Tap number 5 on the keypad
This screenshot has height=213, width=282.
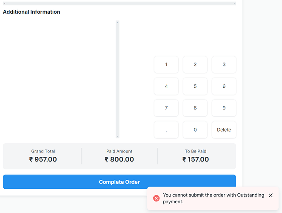click(x=195, y=86)
